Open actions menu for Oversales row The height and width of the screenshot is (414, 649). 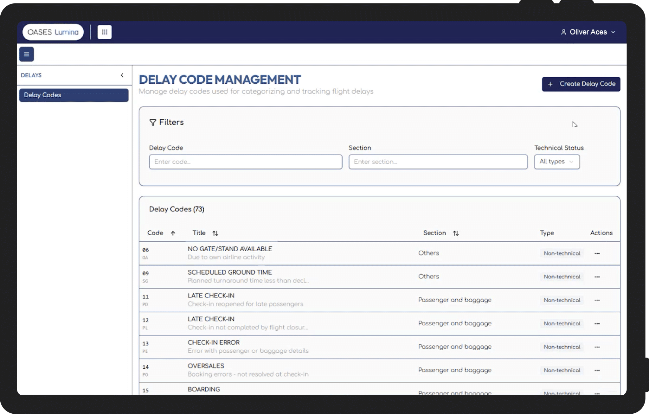coord(597,370)
